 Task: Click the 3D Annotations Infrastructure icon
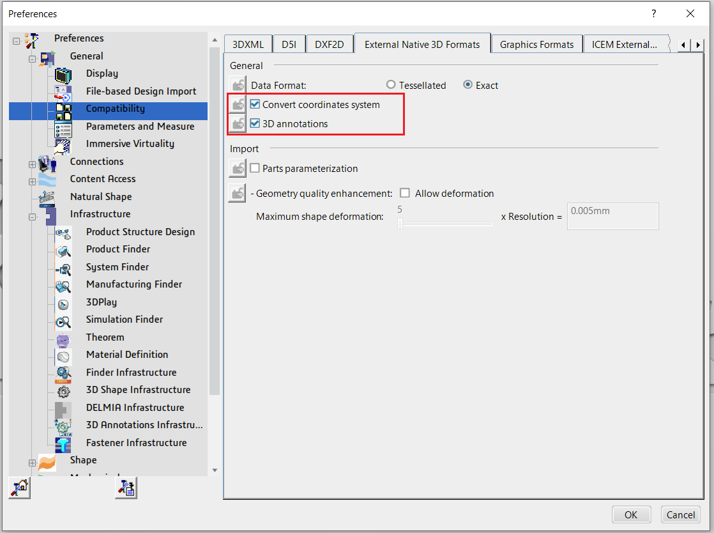(x=63, y=428)
